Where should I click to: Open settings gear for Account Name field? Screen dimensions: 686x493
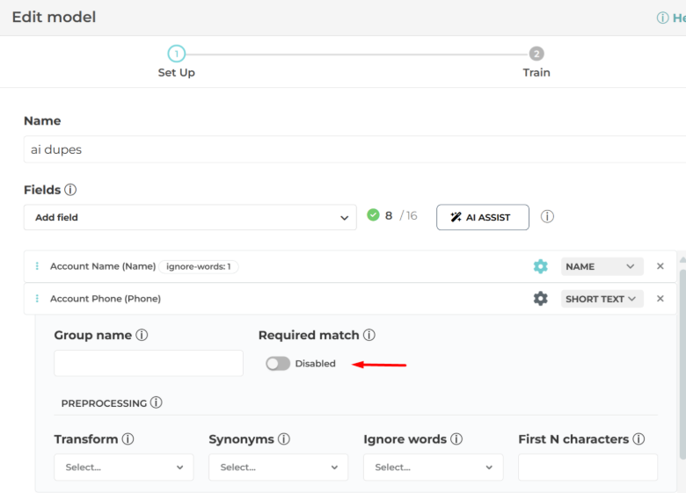pos(540,266)
